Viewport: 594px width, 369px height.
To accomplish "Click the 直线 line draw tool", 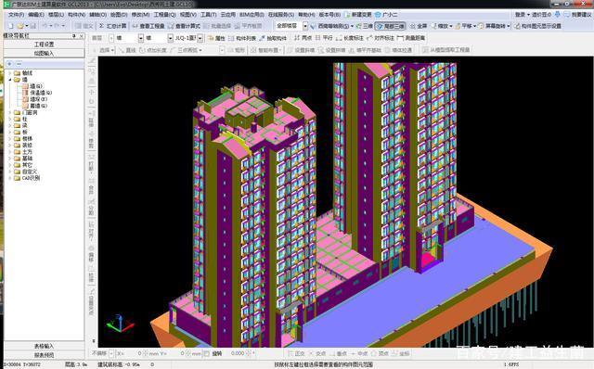I will tap(127, 50).
